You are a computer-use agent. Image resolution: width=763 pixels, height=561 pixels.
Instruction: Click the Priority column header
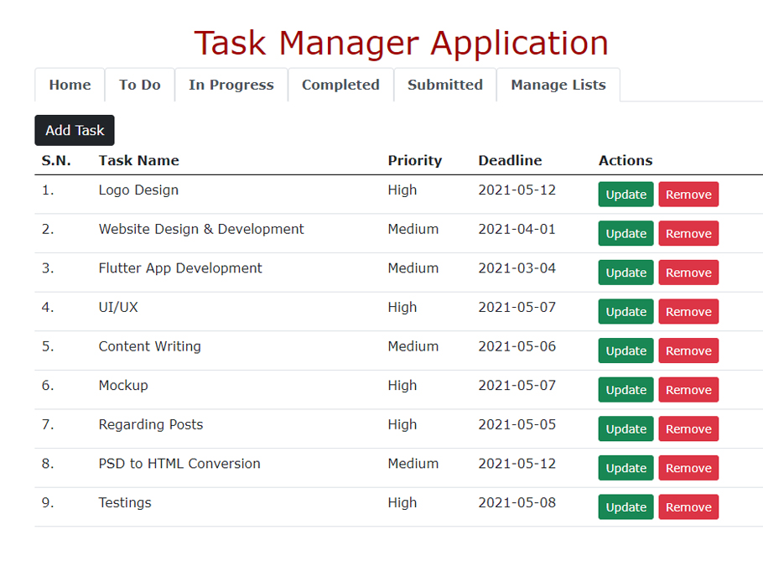coord(414,160)
